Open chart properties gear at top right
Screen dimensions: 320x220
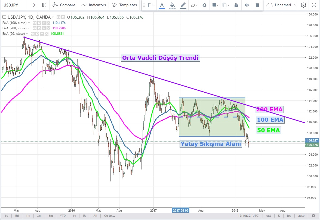[303, 5]
